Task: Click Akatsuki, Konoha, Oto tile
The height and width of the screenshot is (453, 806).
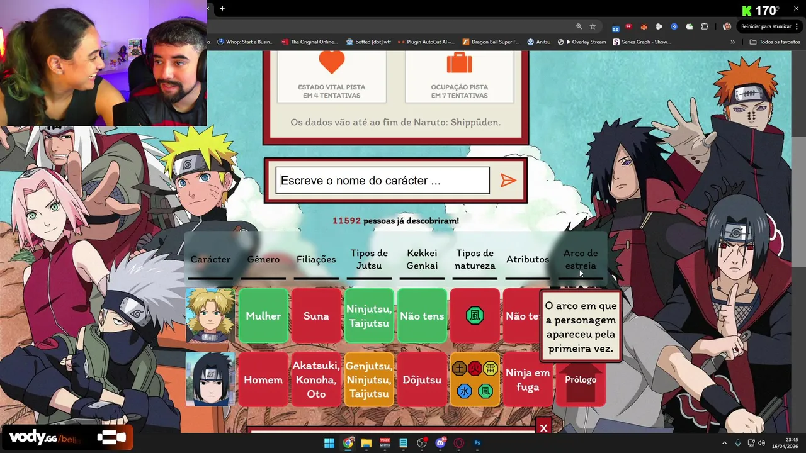Action: (x=316, y=379)
